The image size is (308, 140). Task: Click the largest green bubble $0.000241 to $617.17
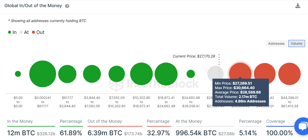point(43,74)
